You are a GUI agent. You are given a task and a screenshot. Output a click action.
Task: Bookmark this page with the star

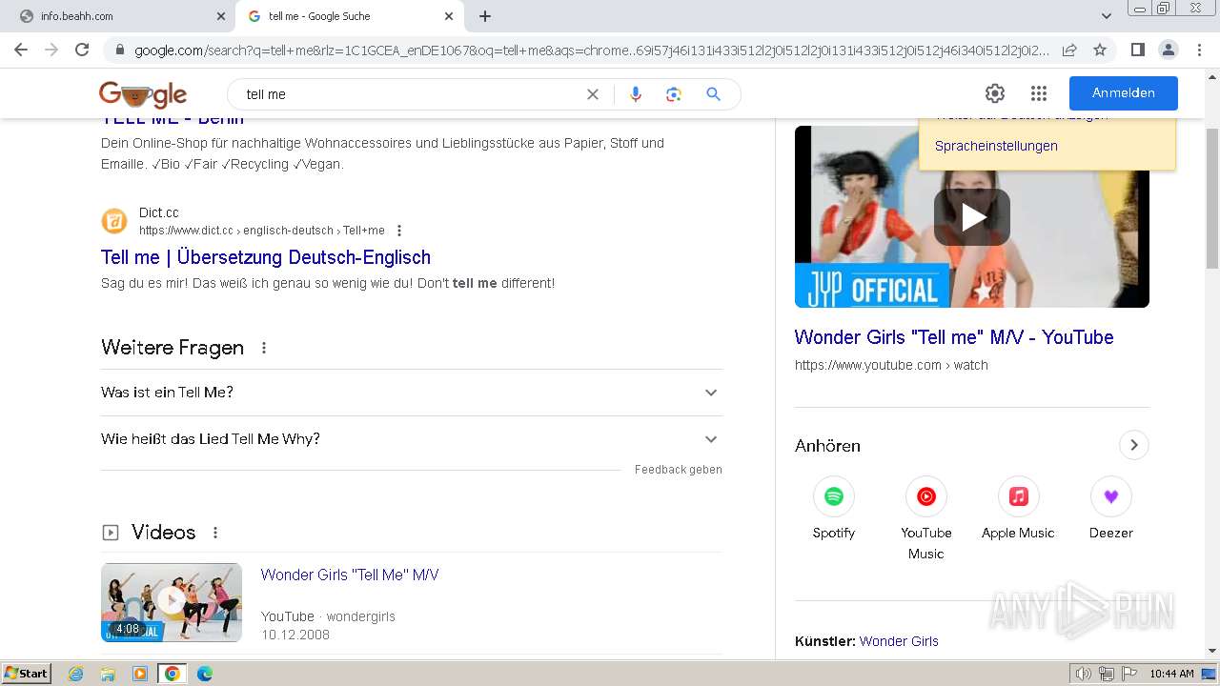click(1100, 50)
